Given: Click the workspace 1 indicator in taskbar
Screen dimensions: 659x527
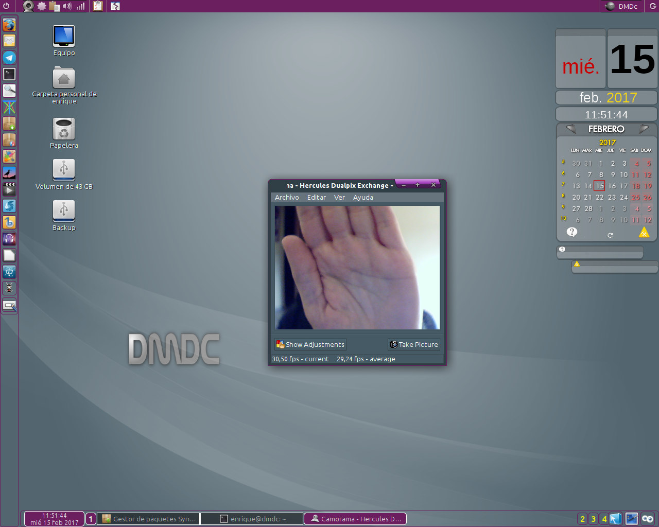Looking at the screenshot, I should (91, 519).
